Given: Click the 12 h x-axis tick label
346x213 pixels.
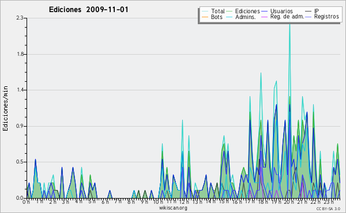Looking at the screenshot, I should [184, 201].
